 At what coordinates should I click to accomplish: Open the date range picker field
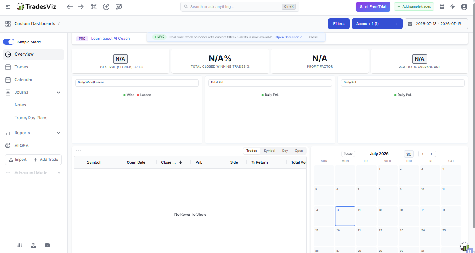coord(436,23)
